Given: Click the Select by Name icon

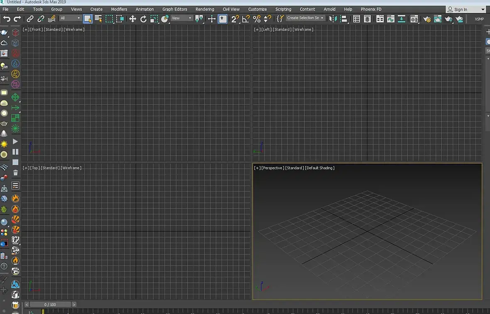Looking at the screenshot, I should click(98, 19).
